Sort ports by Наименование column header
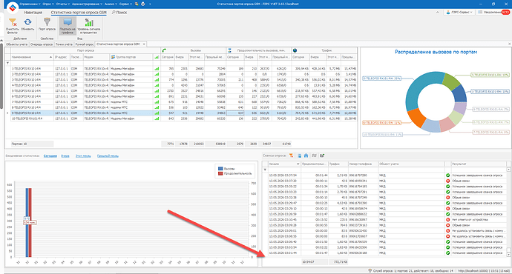Screen dimensions: 512x274 click(32, 57)
